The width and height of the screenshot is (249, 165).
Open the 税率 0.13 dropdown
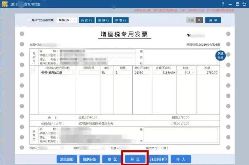tap(194, 72)
